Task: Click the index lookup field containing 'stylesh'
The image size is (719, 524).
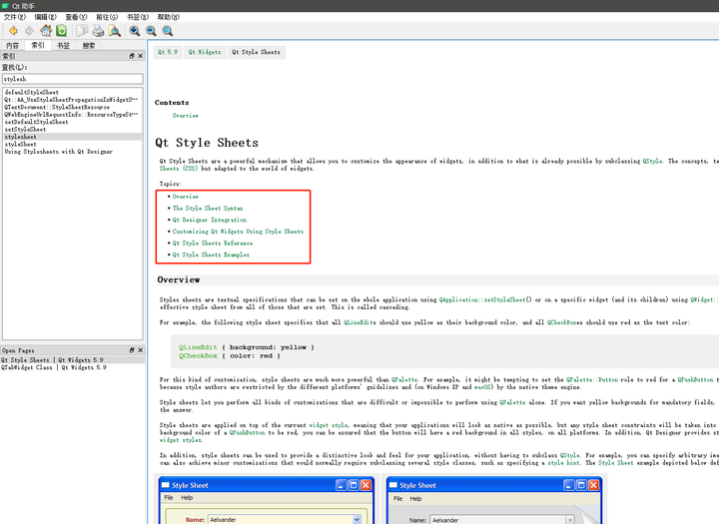Action: (x=73, y=79)
